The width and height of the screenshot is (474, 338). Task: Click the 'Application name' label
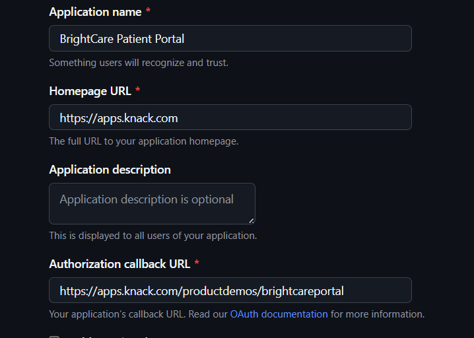[95, 12]
